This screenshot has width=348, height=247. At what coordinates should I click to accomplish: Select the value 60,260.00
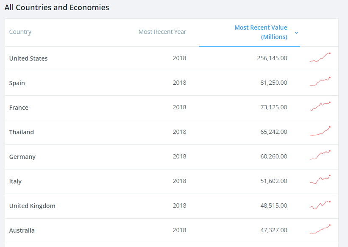click(274, 157)
